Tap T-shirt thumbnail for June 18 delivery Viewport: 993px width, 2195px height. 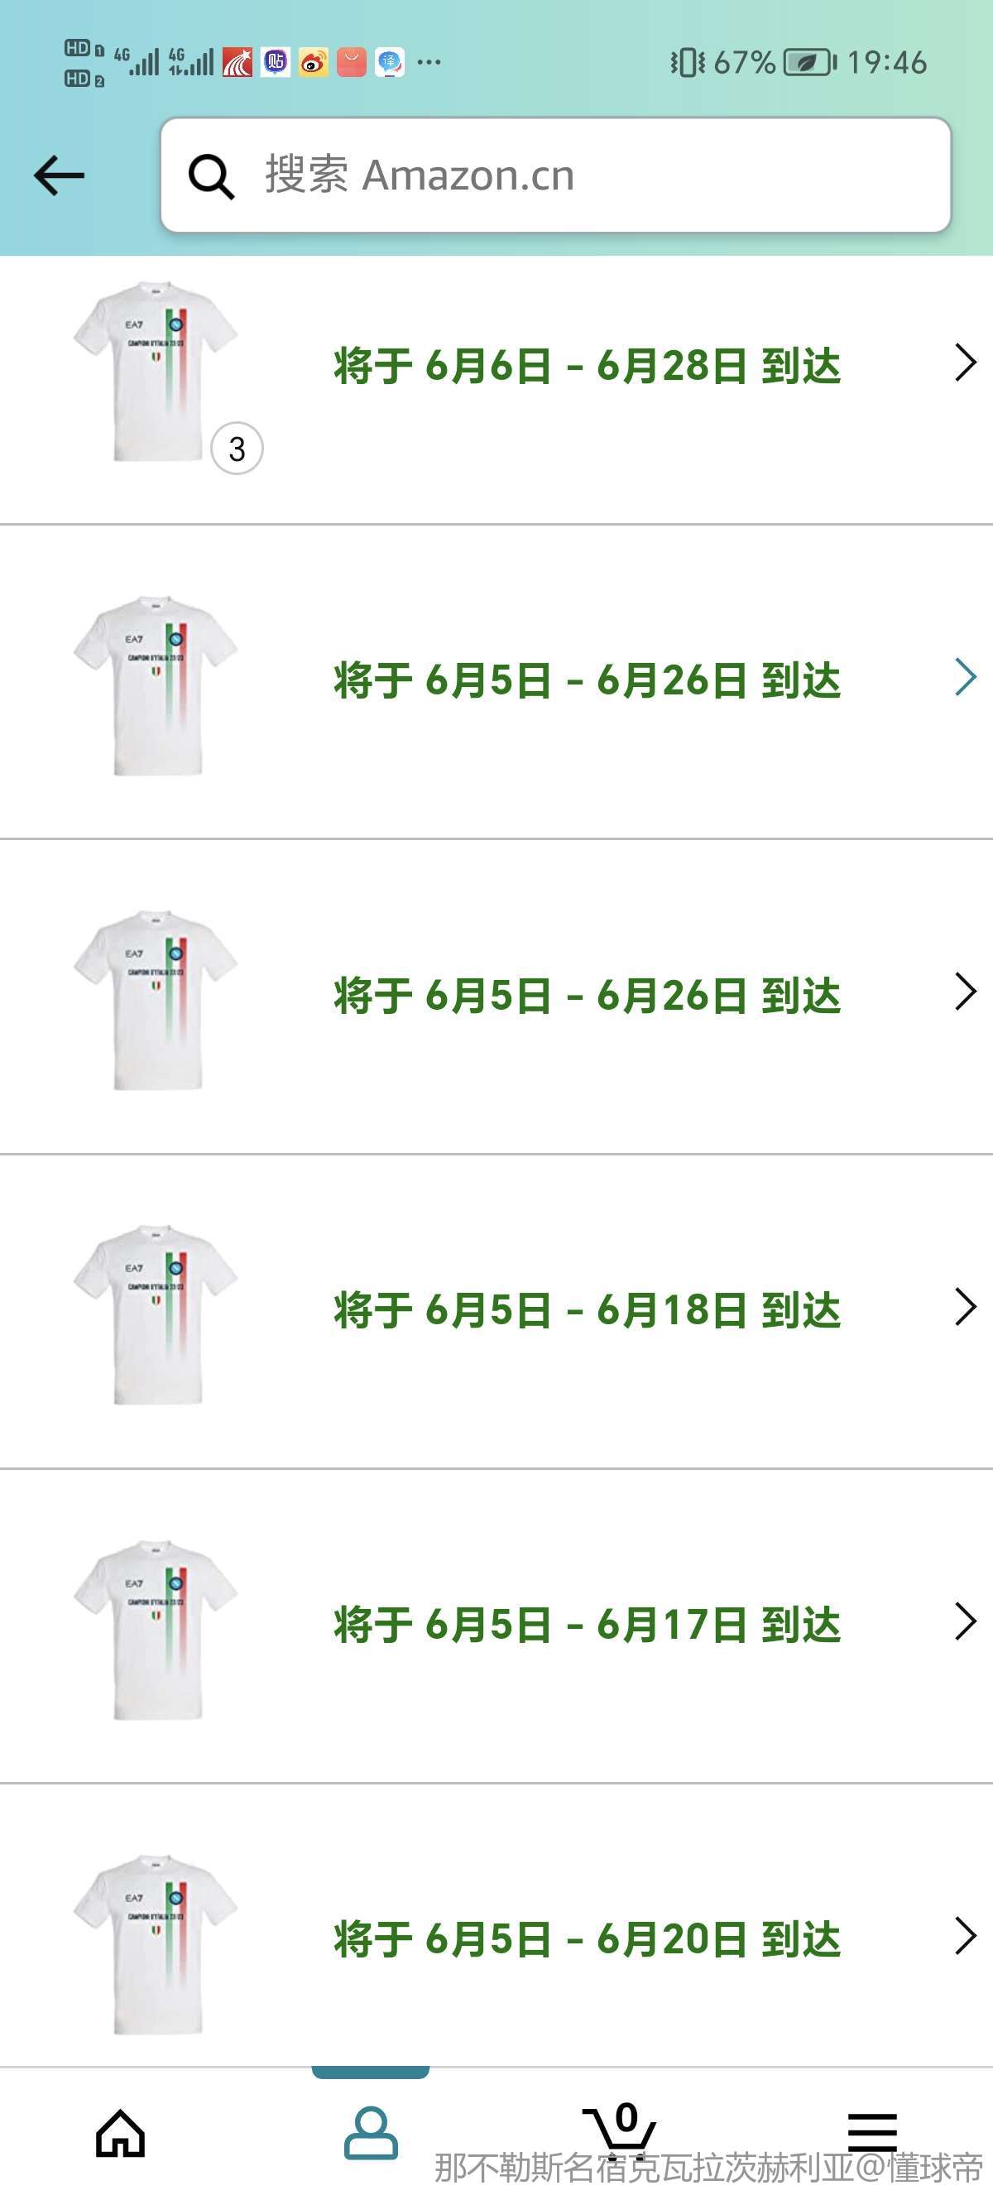tap(155, 1315)
